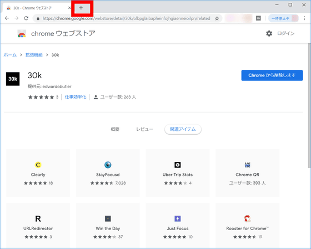
Task: Go back to the previous page
Action: pos(7,18)
